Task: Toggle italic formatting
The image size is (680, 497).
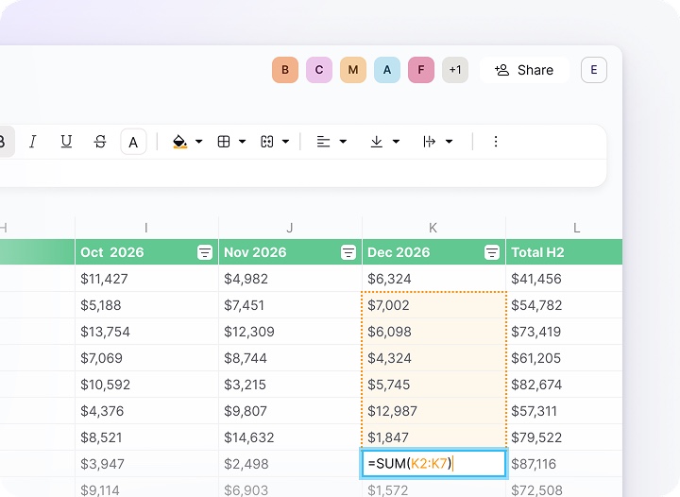Action: tap(33, 142)
